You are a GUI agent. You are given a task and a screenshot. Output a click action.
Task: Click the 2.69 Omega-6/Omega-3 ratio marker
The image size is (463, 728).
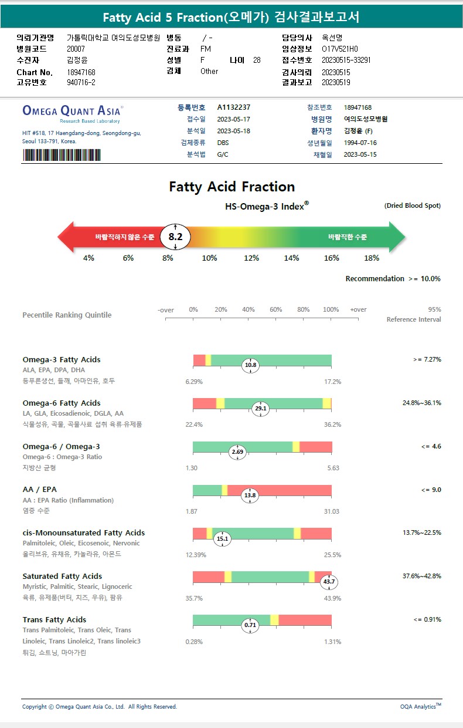click(237, 451)
